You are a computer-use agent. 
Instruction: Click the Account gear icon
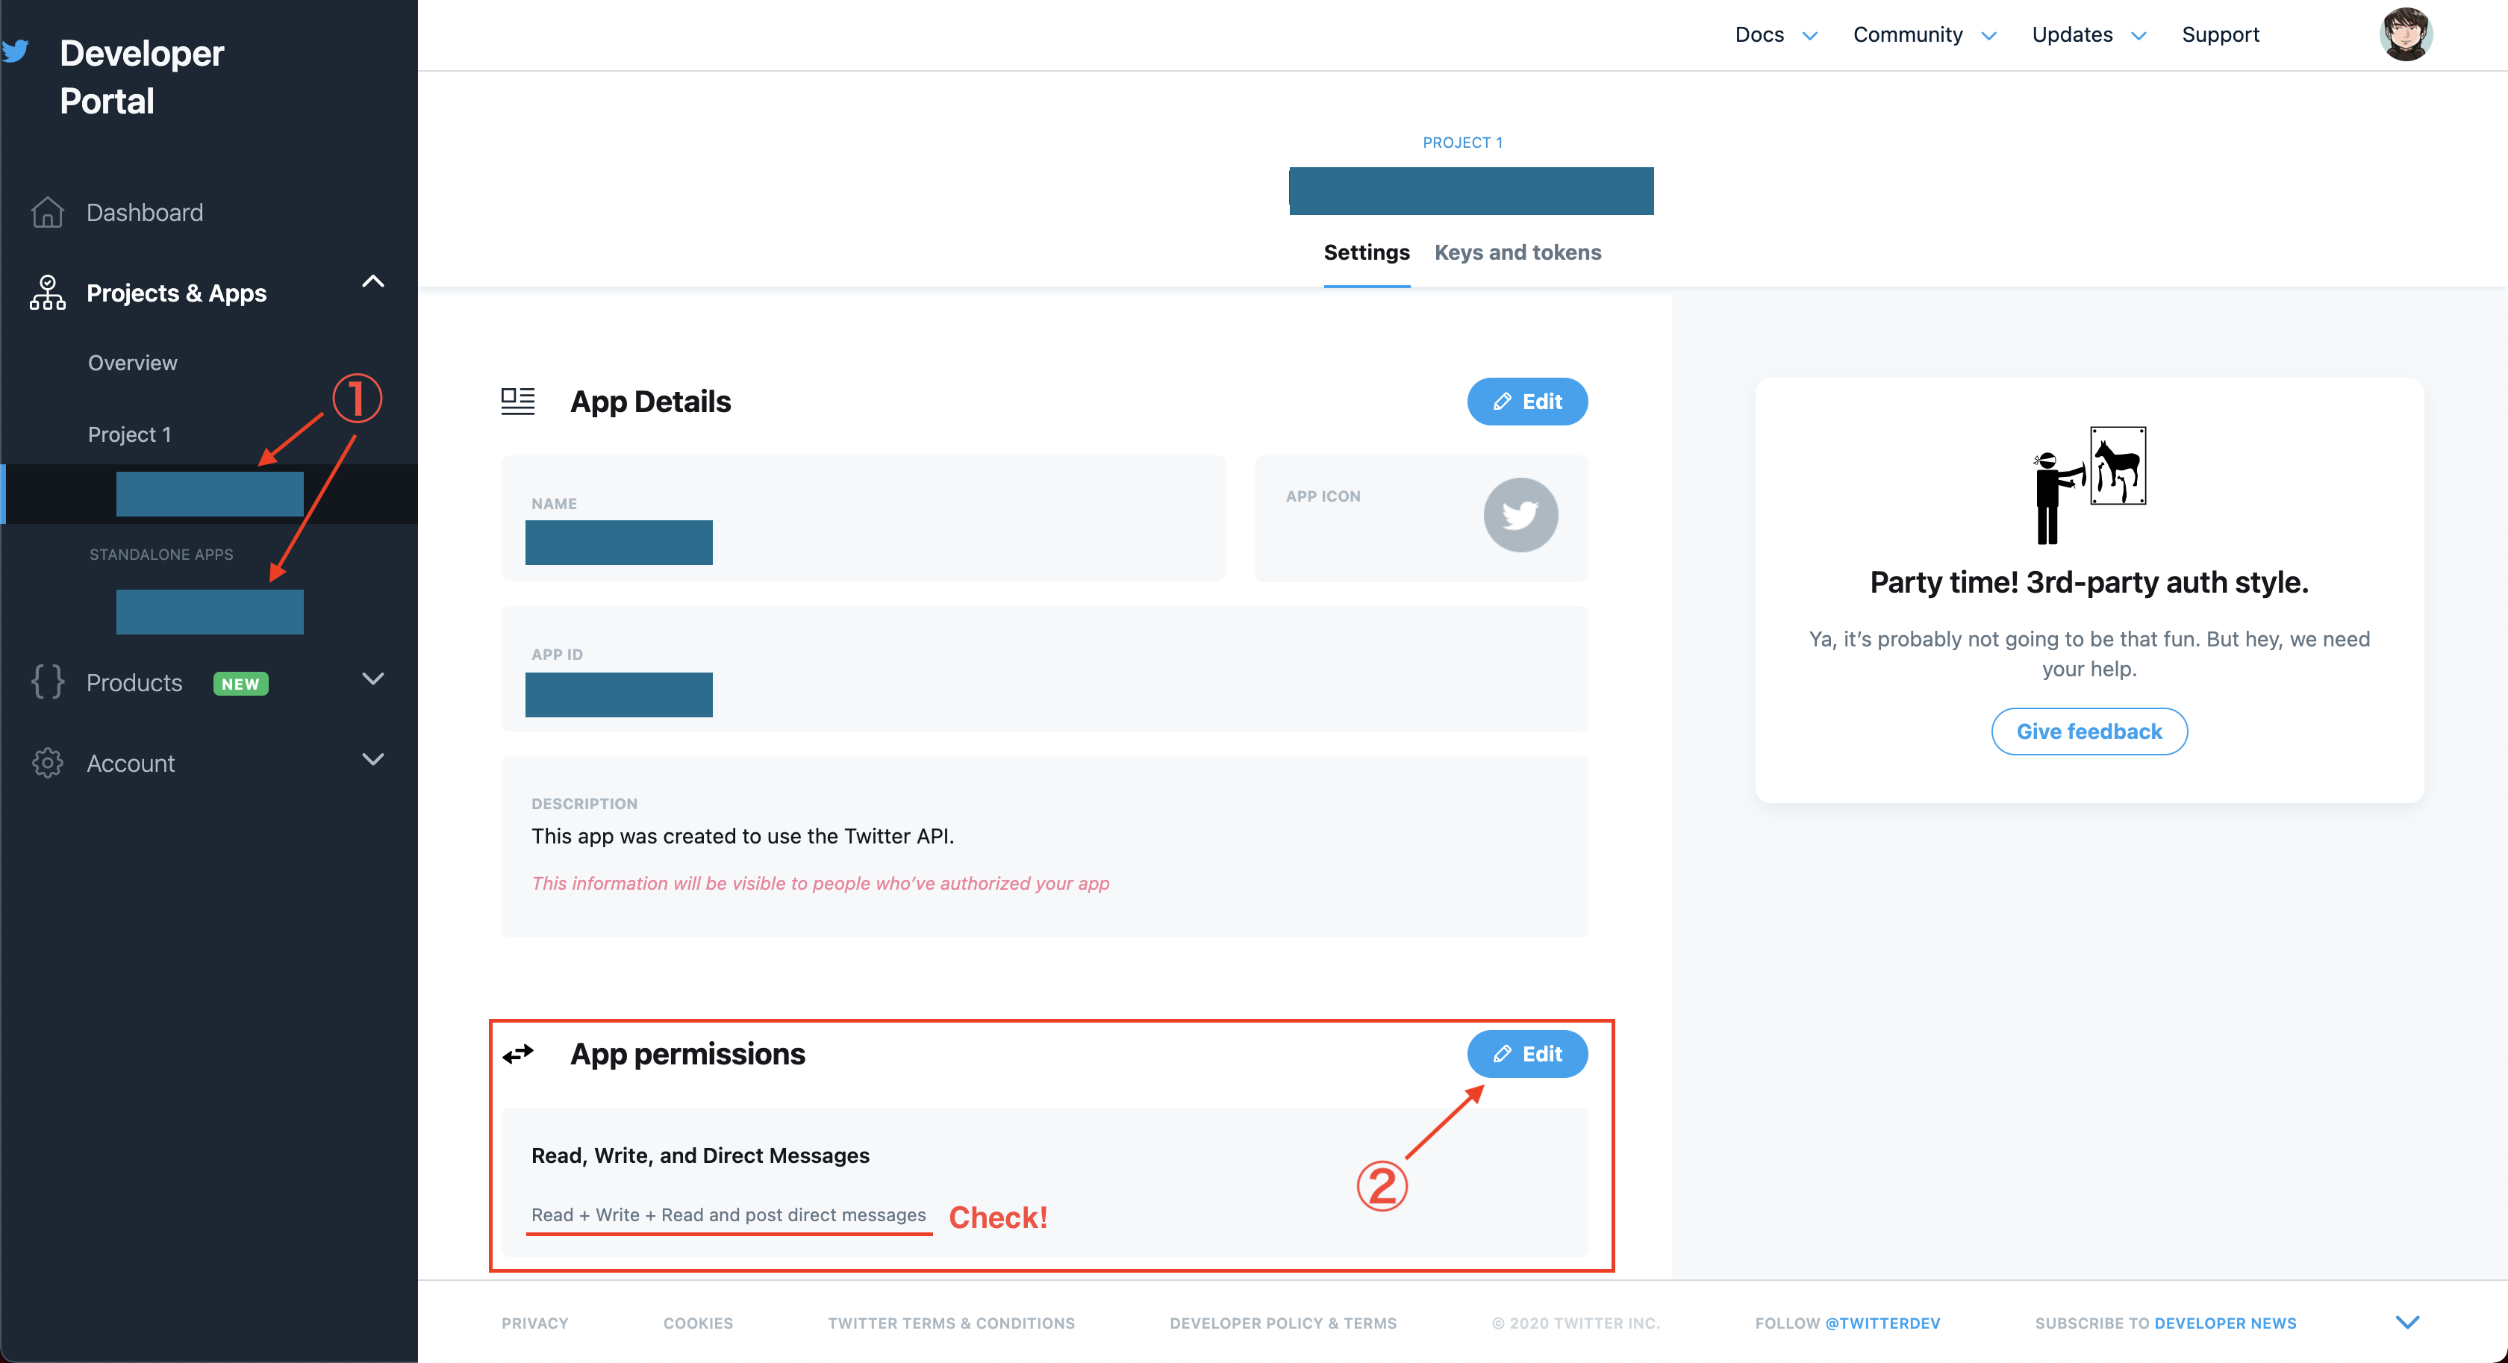[x=47, y=762]
